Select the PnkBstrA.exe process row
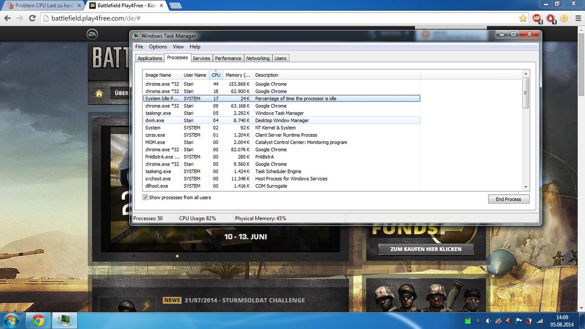Screen dimensions: 585x329 (282, 157)
